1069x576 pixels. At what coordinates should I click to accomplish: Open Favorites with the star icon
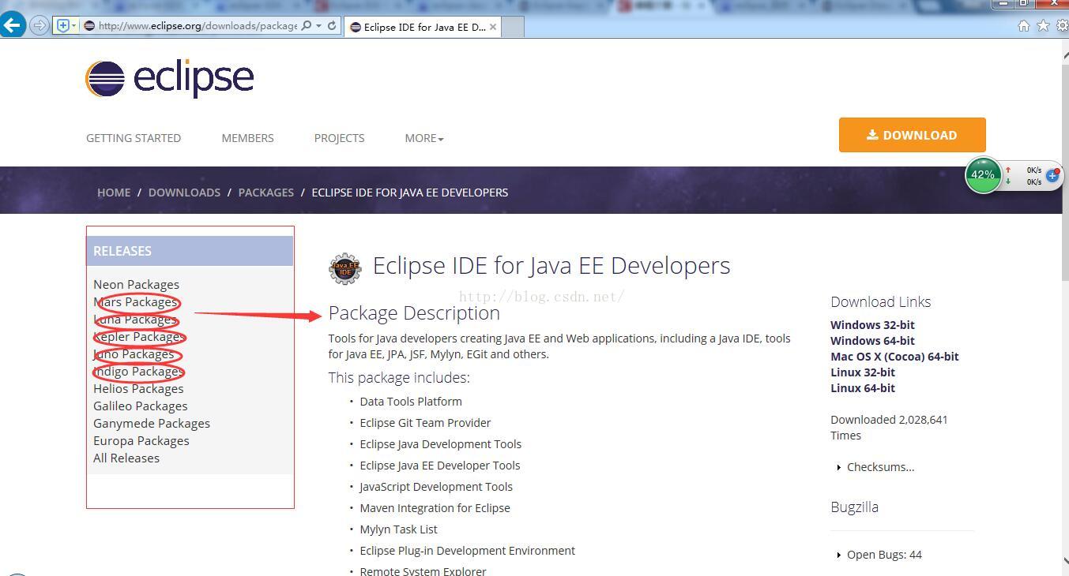coord(1043,26)
